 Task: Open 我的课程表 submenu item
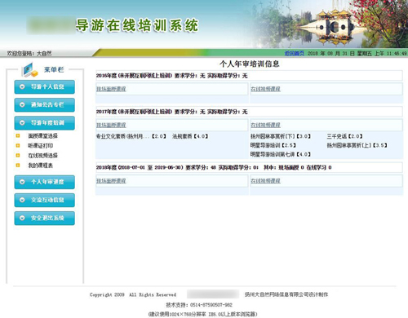[x=40, y=166]
